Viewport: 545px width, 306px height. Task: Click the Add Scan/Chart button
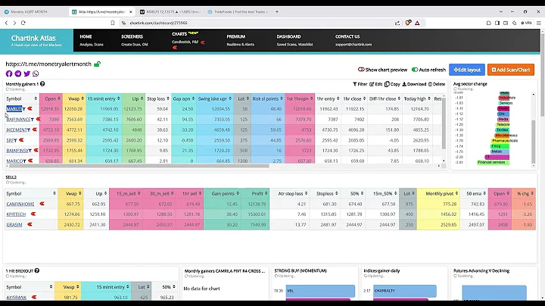tap(511, 70)
